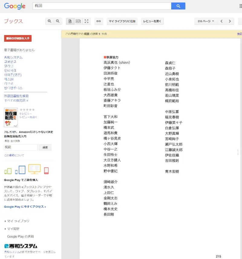Click the in-book search field containing 梶前
The height and width of the screenshot is (259, 242).
[x=21, y=147]
